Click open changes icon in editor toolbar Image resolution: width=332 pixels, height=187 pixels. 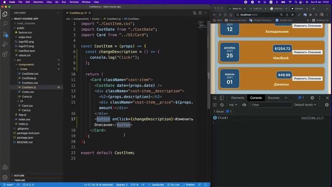(x=195, y=13)
